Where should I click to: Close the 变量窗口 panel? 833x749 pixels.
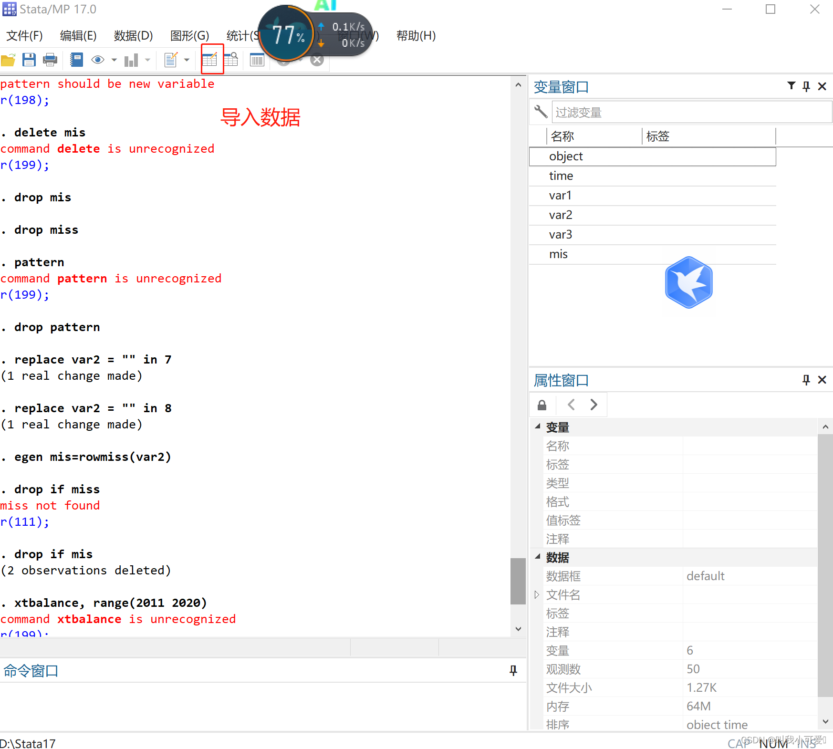(822, 86)
